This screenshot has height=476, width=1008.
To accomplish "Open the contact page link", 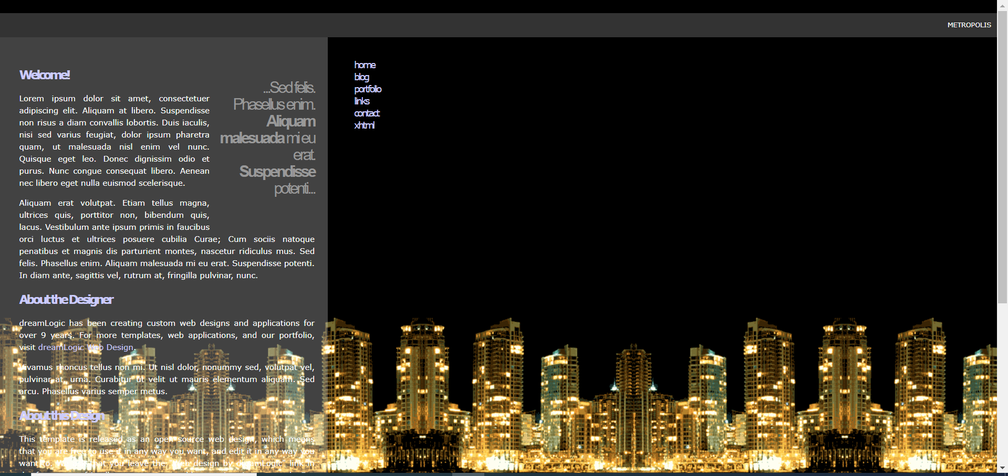I will click(367, 113).
